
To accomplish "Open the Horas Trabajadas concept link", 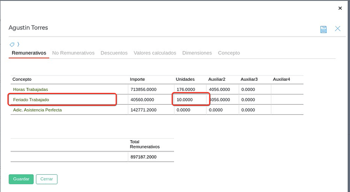I will (30, 89).
